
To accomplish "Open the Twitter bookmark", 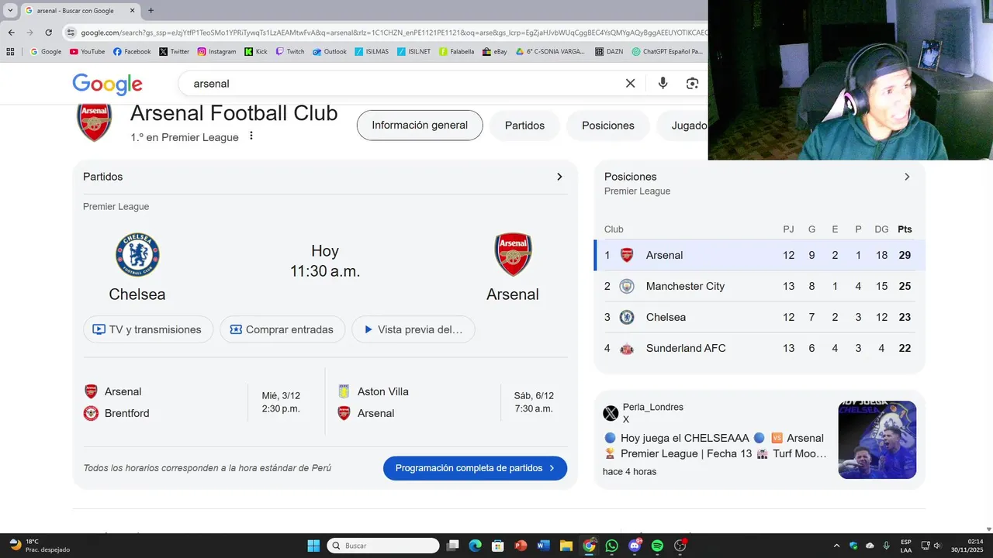I will click(x=175, y=52).
